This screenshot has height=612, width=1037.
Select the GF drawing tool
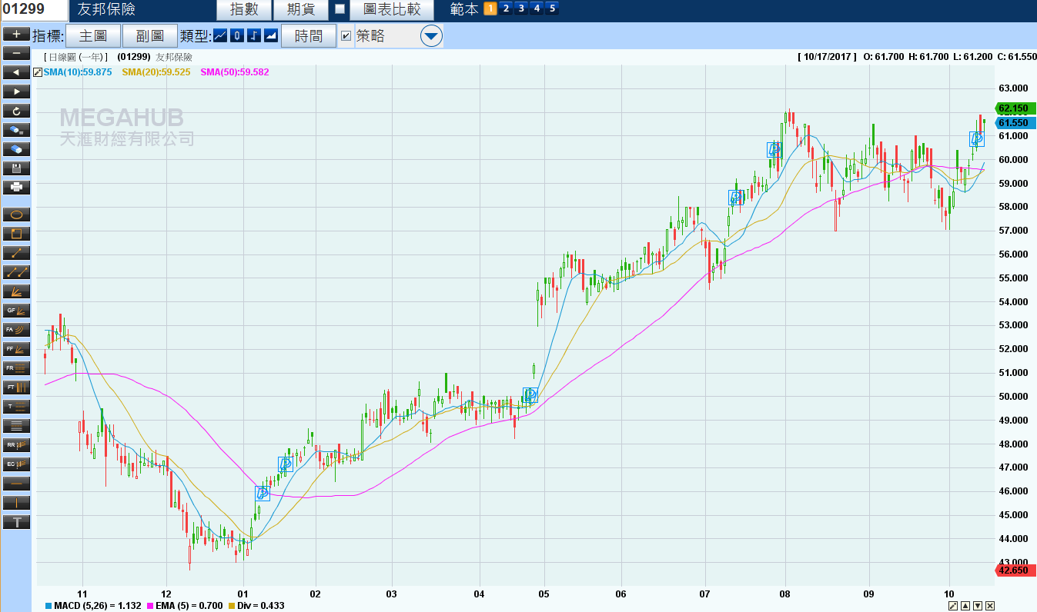pos(17,311)
